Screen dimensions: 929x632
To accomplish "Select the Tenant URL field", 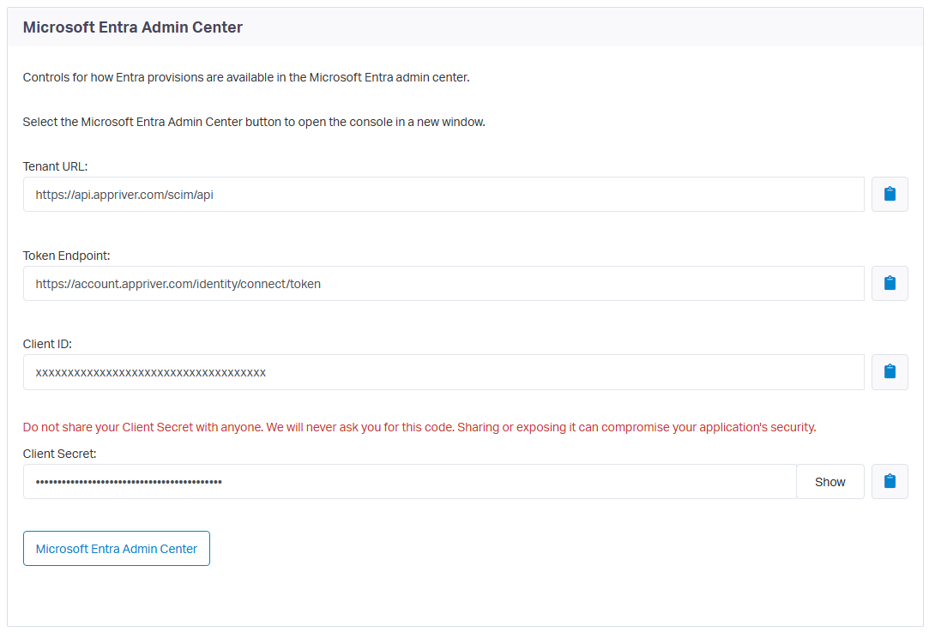I will tap(443, 195).
